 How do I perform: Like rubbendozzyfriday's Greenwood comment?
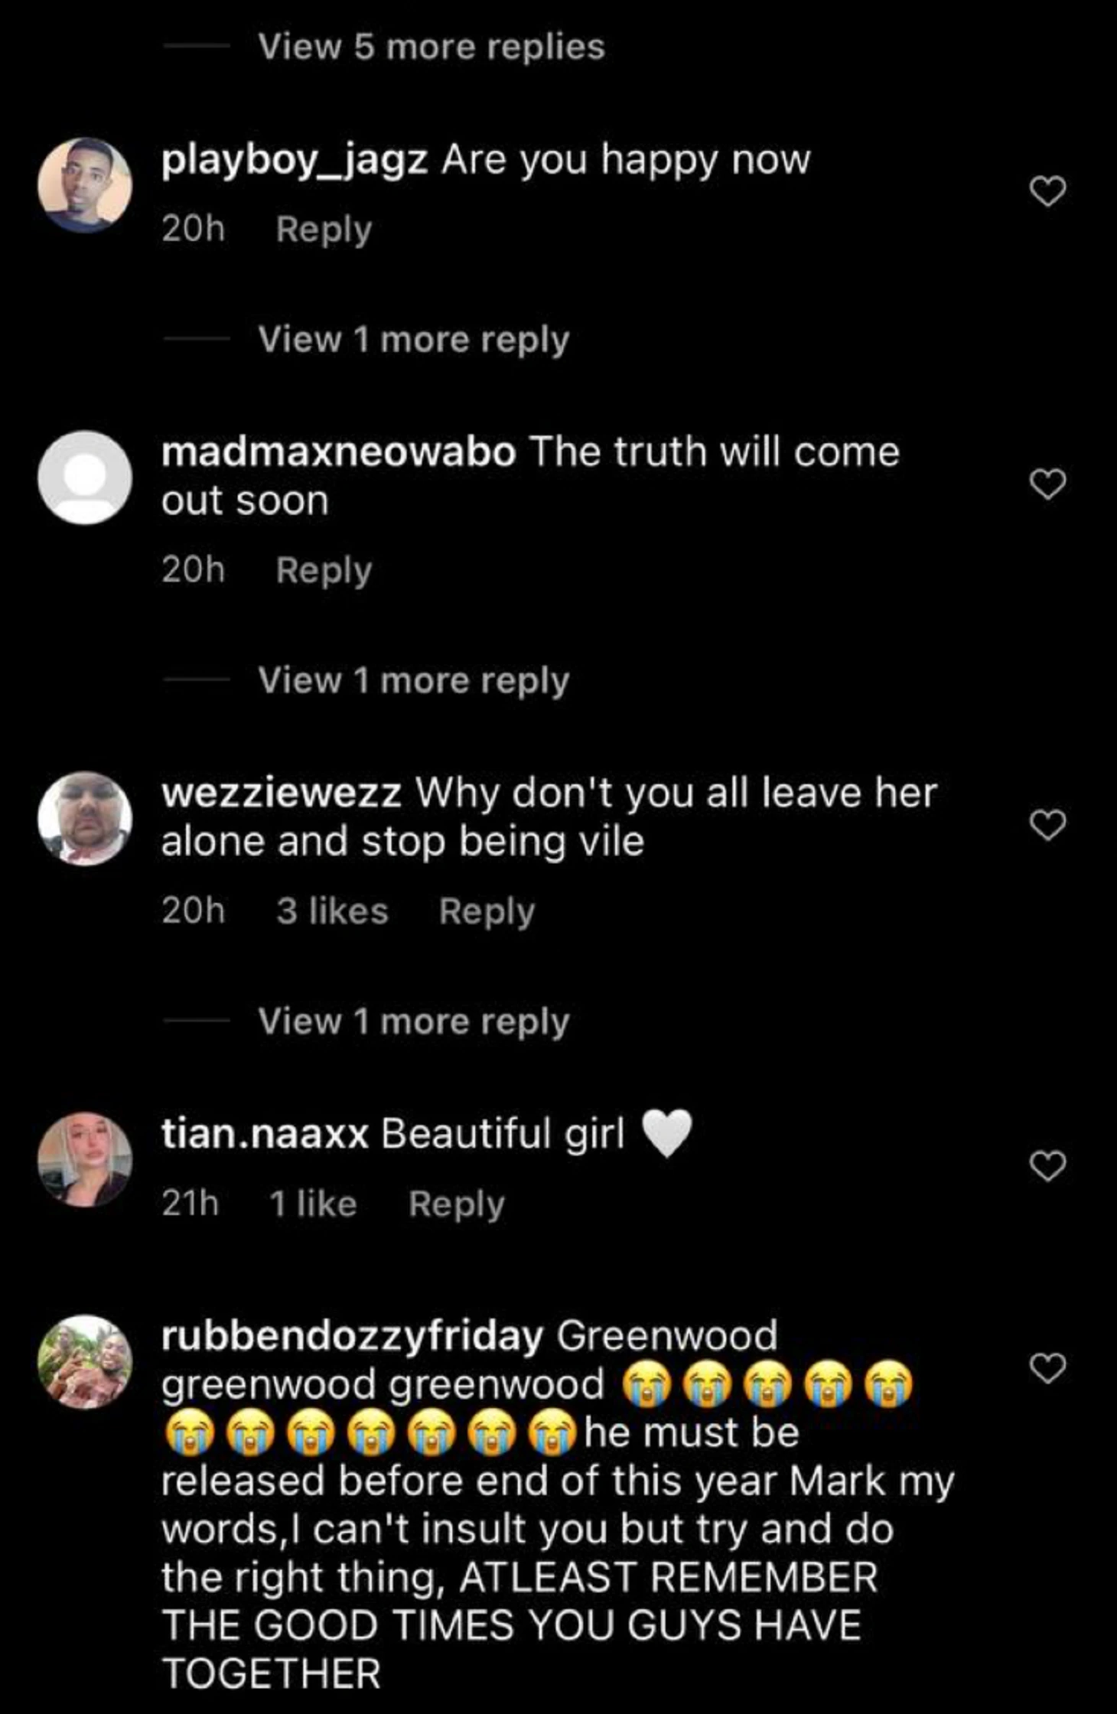click(1047, 1369)
